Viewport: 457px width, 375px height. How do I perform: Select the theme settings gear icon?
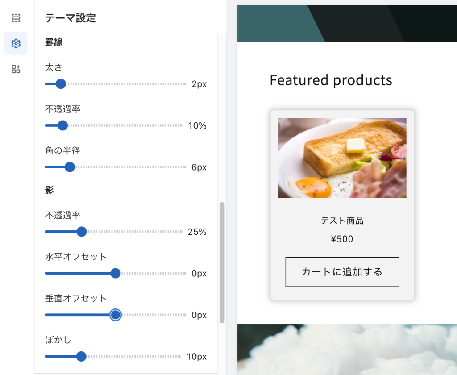click(x=16, y=43)
